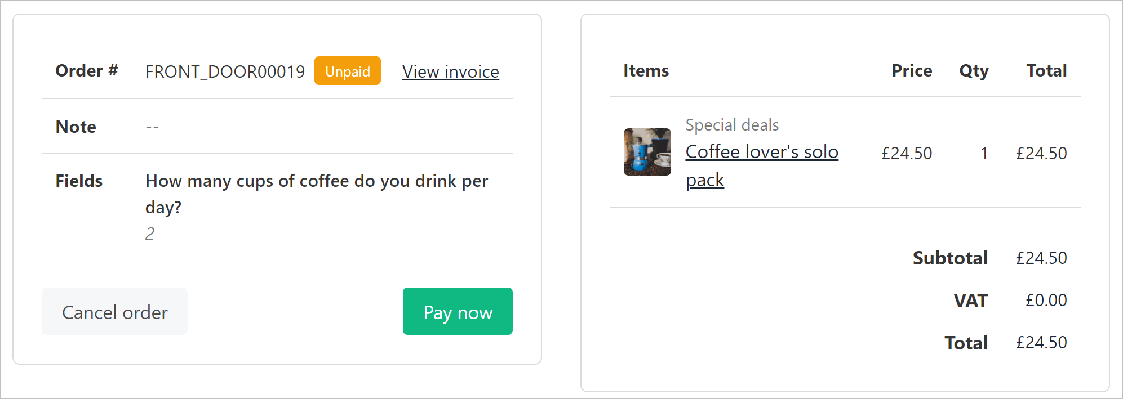Screen dimensions: 1123x399
Task: Click the Total column header
Action: [x=1046, y=70]
